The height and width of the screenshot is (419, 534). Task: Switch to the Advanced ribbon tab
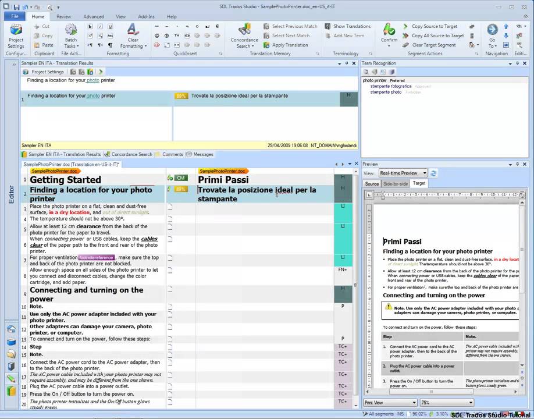point(94,16)
